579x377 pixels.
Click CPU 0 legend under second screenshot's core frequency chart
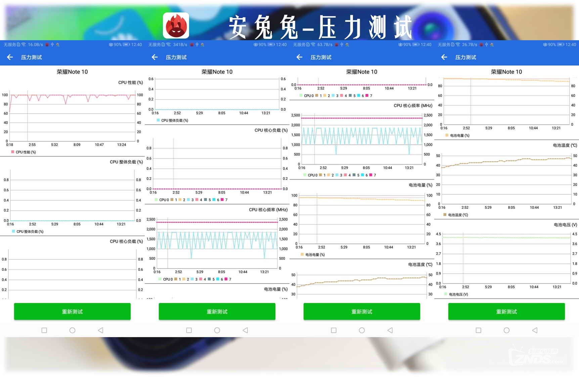point(166,279)
